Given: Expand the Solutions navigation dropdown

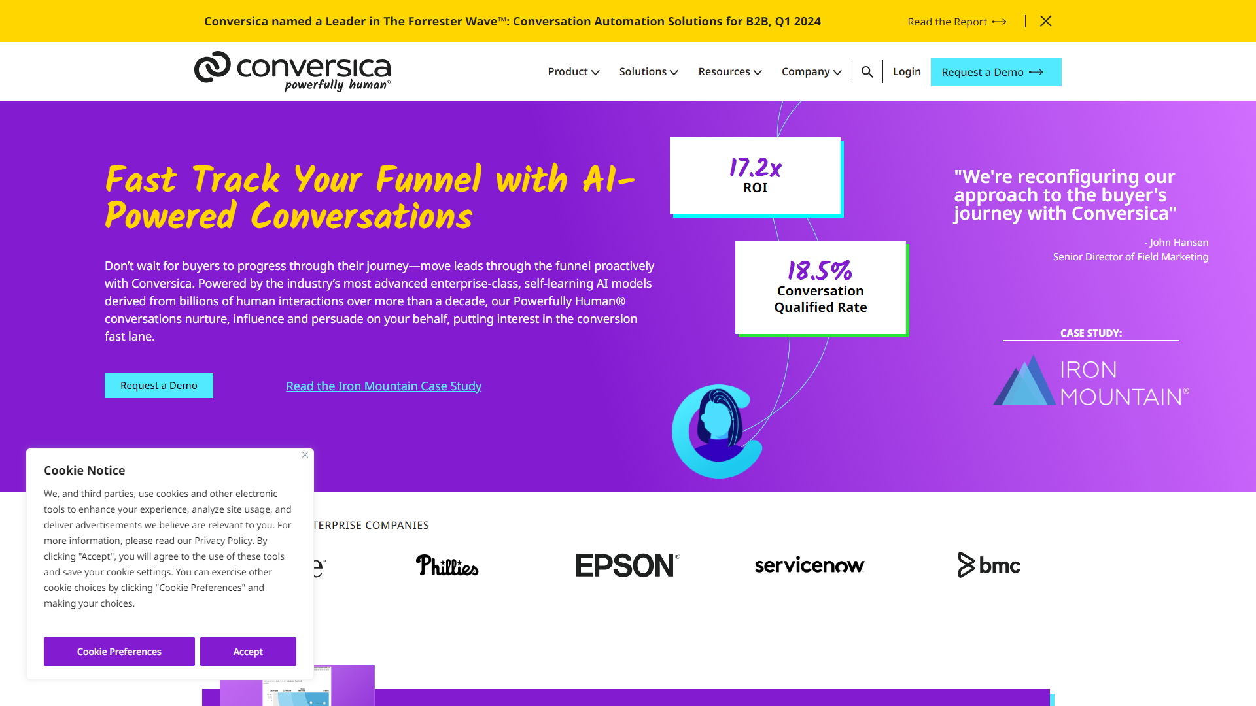Looking at the screenshot, I should pyautogui.click(x=648, y=71).
